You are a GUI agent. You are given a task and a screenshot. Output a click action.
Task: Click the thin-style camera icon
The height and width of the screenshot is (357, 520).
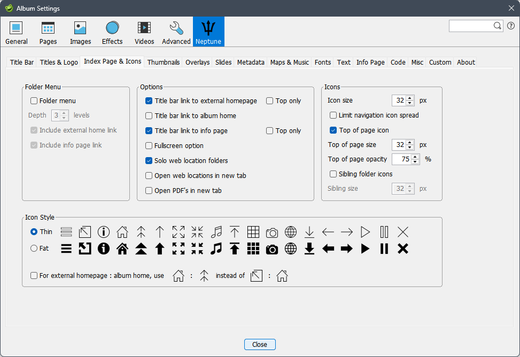tap(272, 232)
